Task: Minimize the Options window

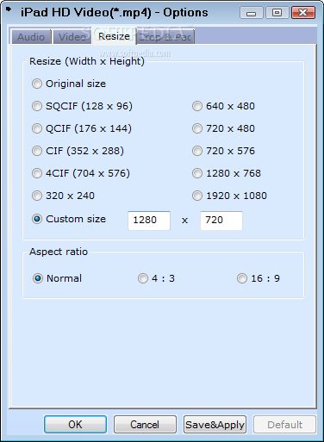Action: point(251,13)
